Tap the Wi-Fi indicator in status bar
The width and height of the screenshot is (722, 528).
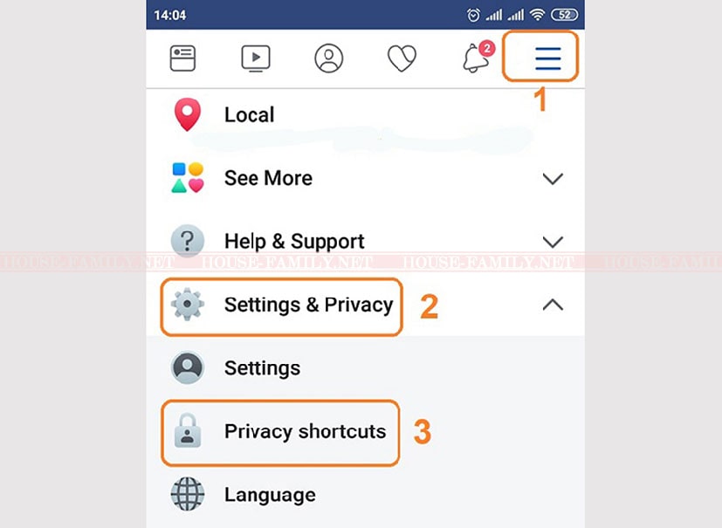[537, 15]
